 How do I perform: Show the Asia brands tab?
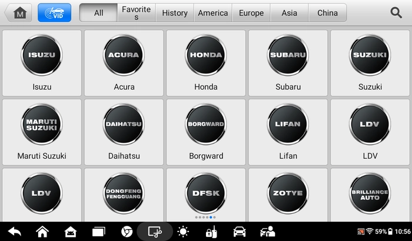(290, 12)
